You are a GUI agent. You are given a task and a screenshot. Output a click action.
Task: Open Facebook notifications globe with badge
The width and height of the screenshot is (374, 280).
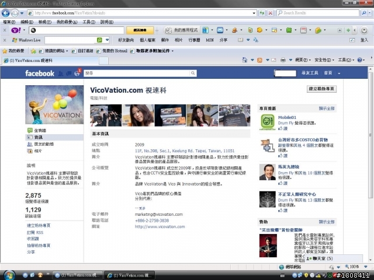[x=77, y=73]
